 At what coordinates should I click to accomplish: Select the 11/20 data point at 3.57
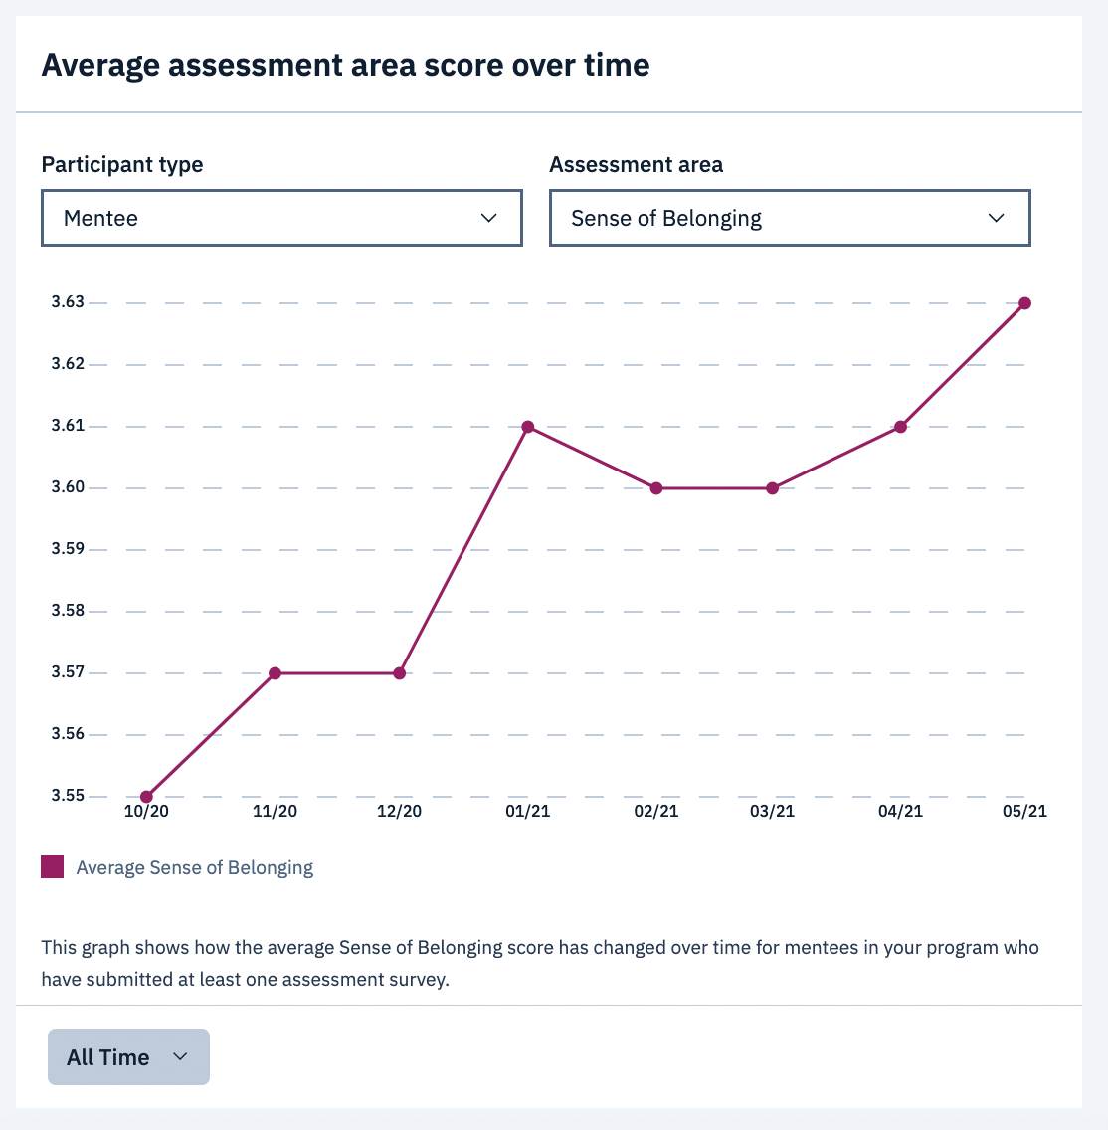[276, 673]
